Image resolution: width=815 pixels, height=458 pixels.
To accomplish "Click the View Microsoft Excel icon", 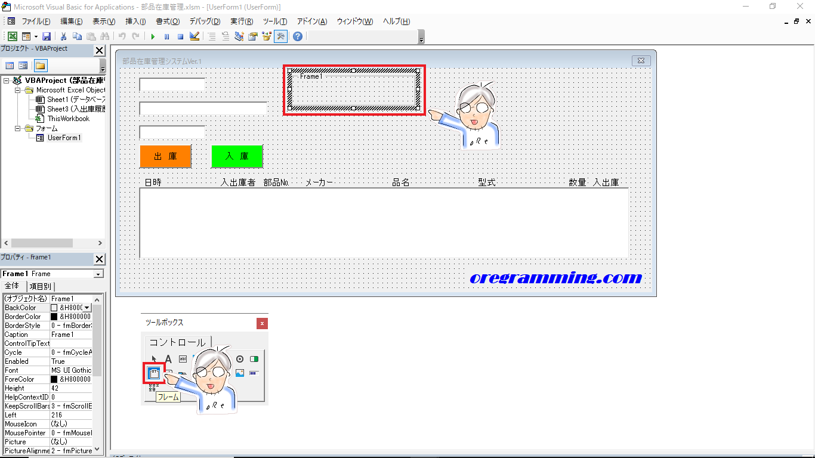I will pos(12,36).
